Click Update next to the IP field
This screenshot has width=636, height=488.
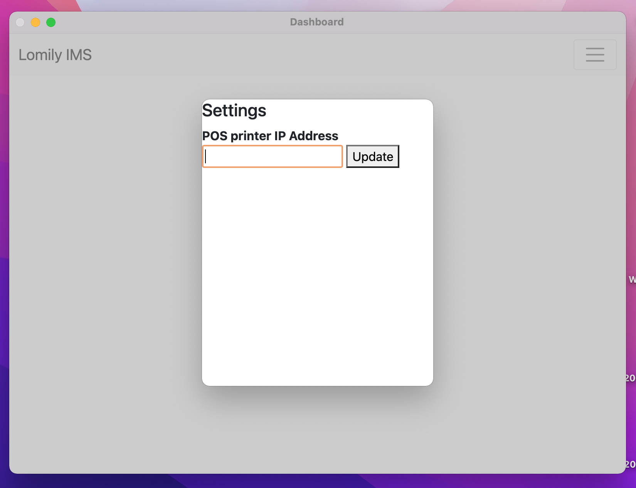click(372, 156)
